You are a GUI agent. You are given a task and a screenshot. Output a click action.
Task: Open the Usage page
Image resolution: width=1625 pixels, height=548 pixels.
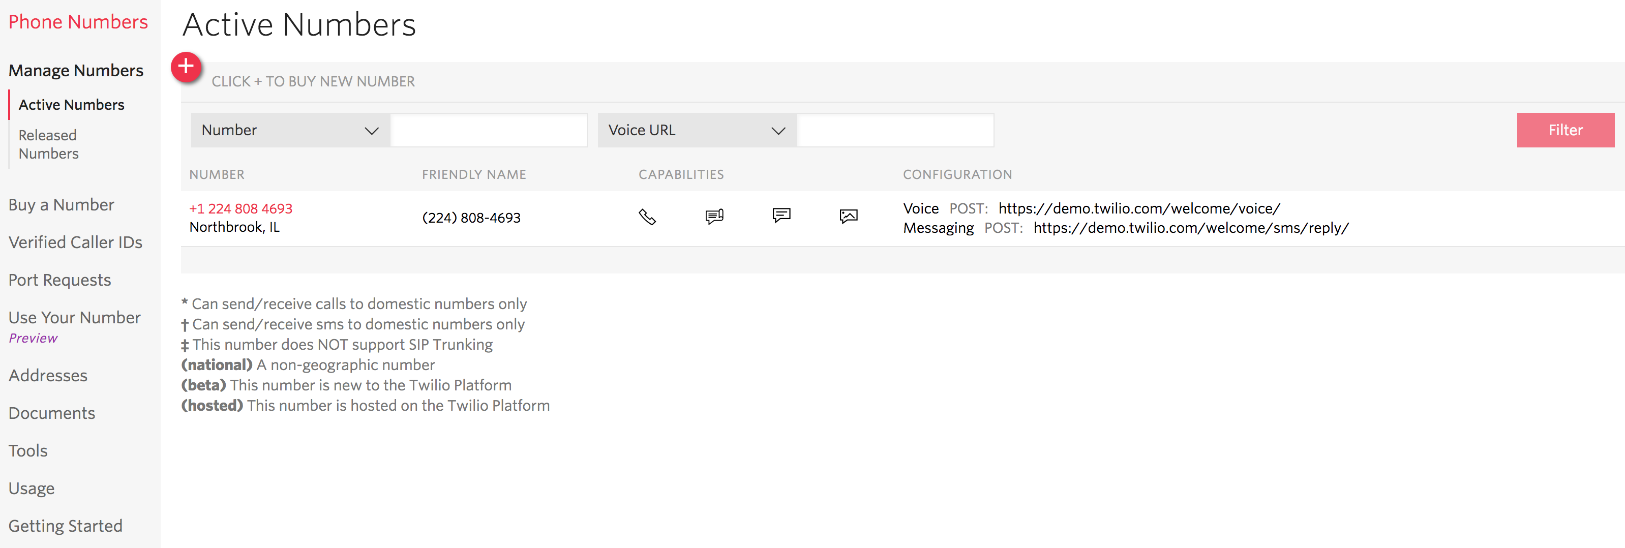pos(32,489)
